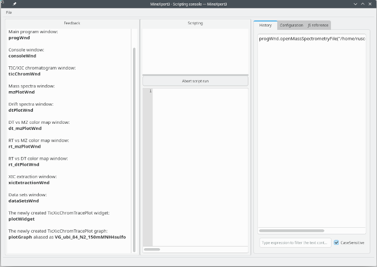The width and height of the screenshot is (377, 267).
Task: Open the JS reference tab
Action: (318, 25)
